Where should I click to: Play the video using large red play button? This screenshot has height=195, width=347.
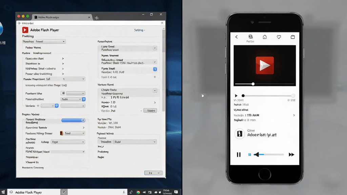point(265,65)
